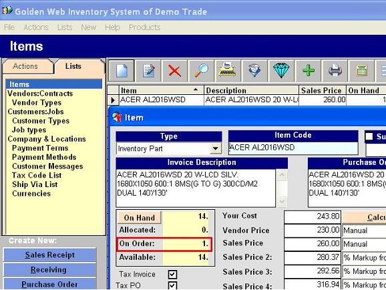
Task: Select the ACER AL2016WSD grid row
Action: click(x=246, y=100)
